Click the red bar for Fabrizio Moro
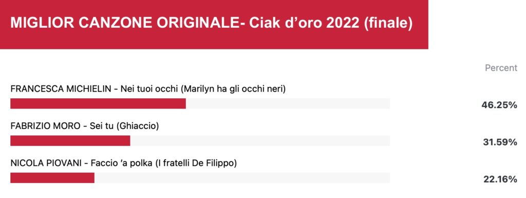Image resolution: width=526 pixels, height=198 pixels. click(x=70, y=140)
